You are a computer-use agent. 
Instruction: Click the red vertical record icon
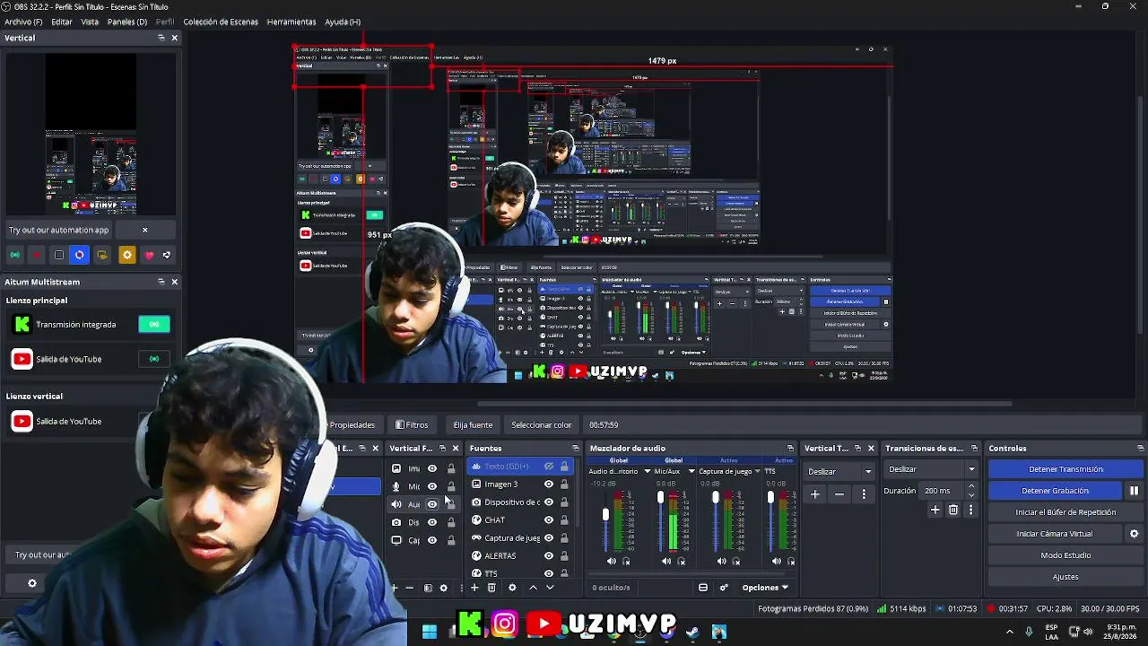point(37,255)
